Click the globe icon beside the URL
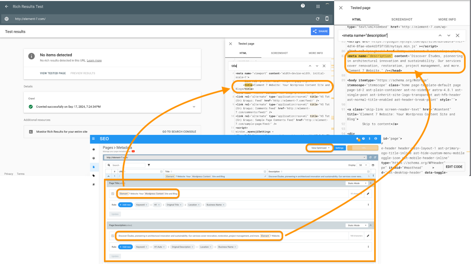This screenshot has width=471, height=264. 6,19
